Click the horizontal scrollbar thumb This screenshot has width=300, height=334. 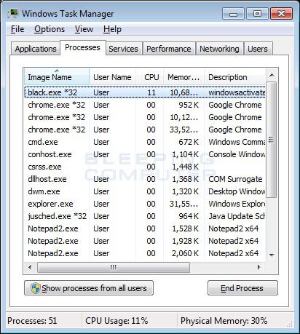[114, 267]
